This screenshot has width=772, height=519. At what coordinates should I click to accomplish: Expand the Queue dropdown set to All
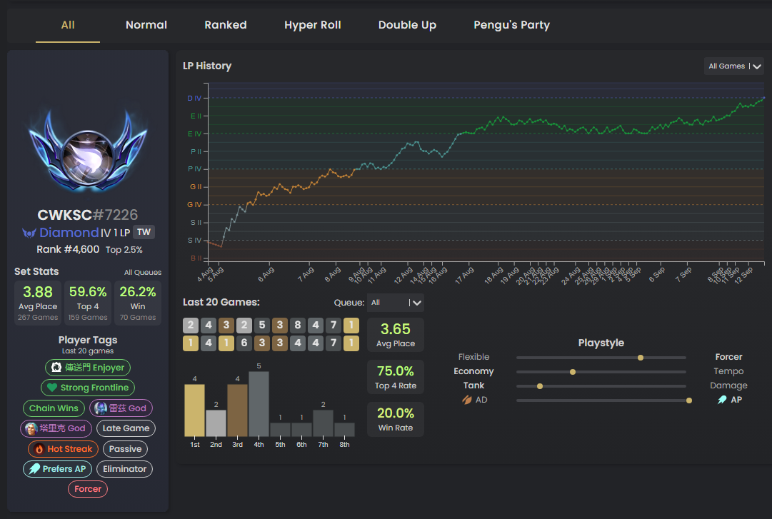[x=396, y=303]
